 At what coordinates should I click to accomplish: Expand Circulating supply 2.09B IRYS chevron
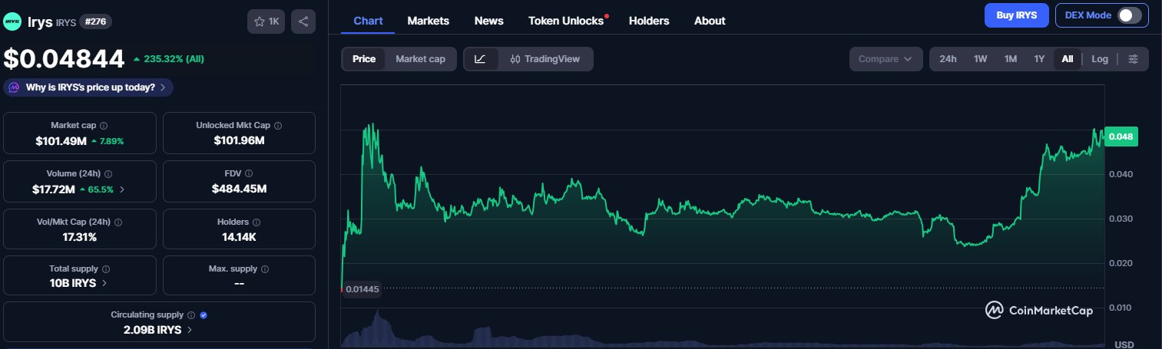click(190, 330)
